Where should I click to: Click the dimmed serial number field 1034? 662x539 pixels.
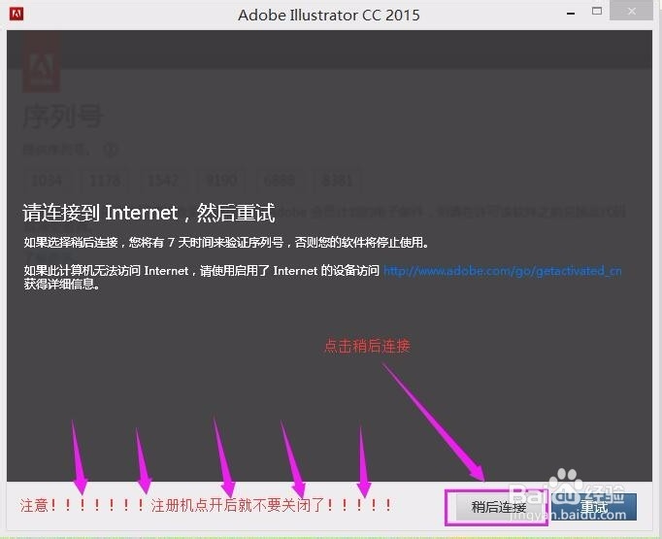(x=47, y=181)
